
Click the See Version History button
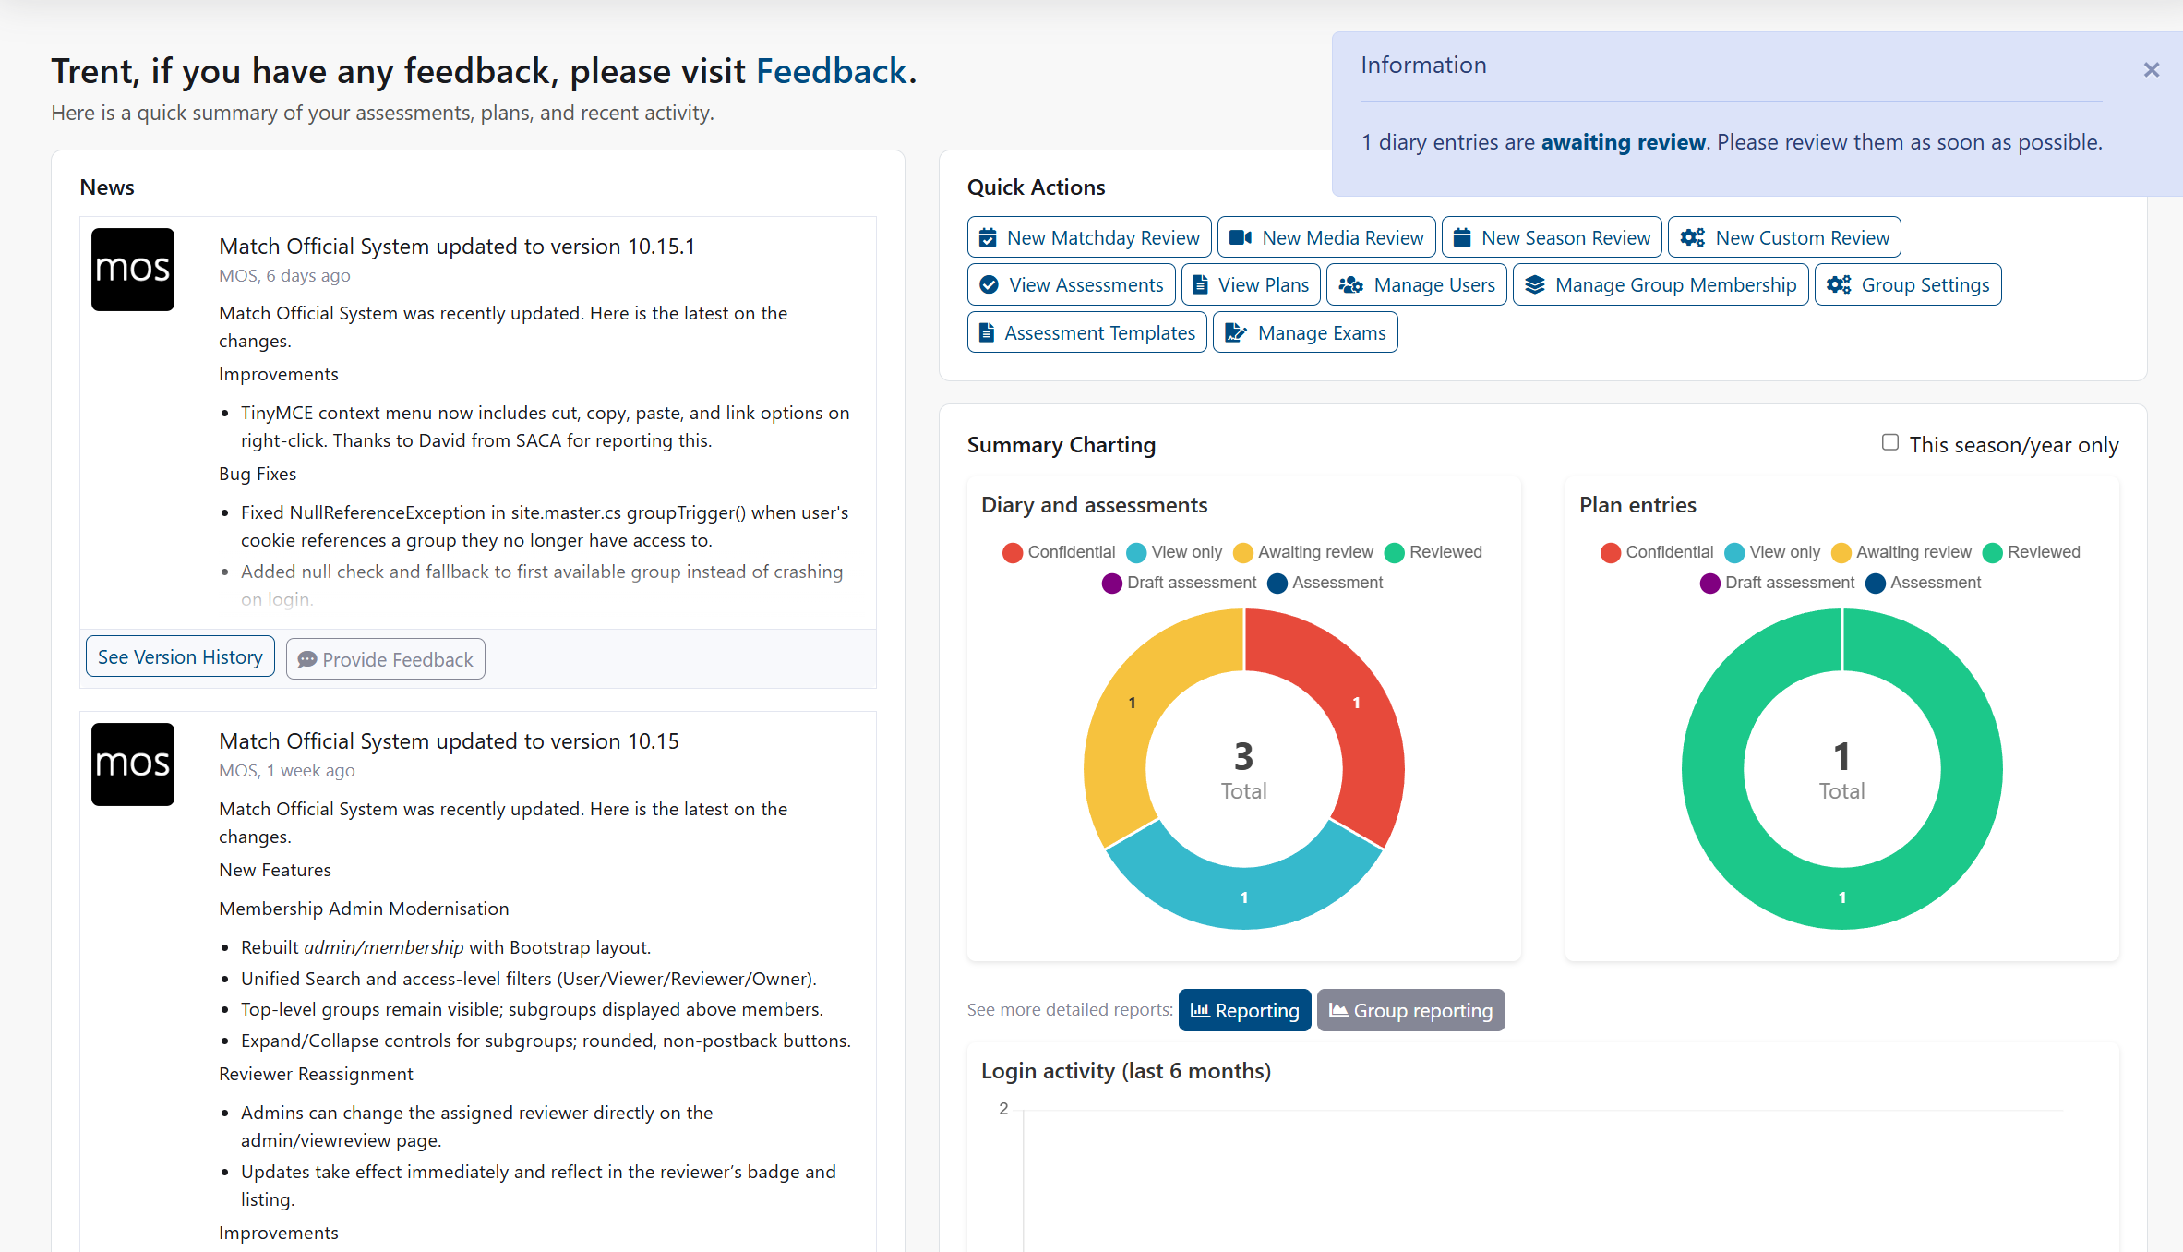pyautogui.click(x=179, y=656)
